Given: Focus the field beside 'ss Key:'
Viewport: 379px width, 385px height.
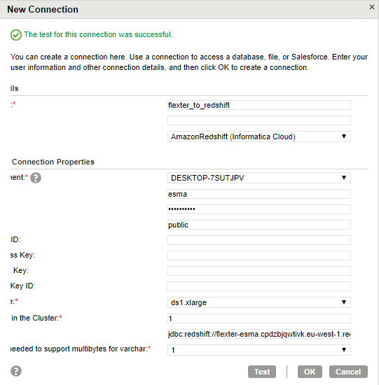Looking at the screenshot, I should 259,255.
